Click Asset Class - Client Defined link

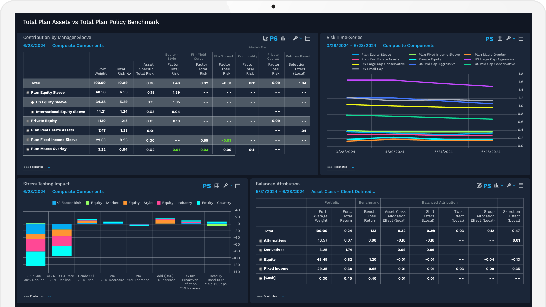click(x=343, y=191)
